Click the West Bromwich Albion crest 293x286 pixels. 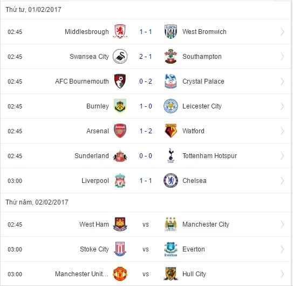click(171, 32)
